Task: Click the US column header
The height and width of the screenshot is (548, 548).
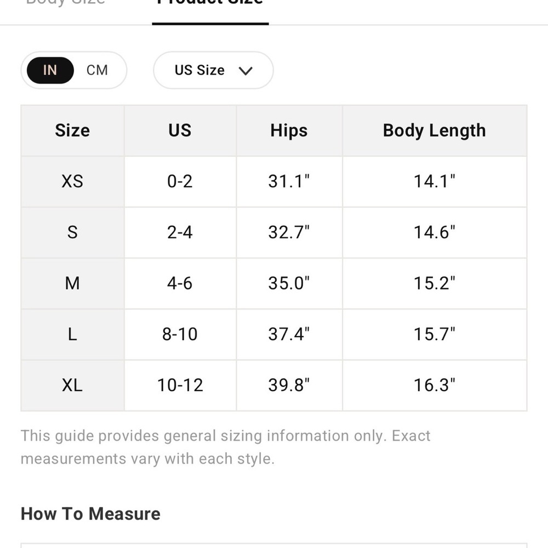Action: click(x=180, y=131)
